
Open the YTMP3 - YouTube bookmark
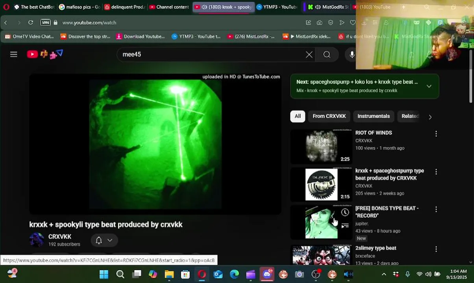coord(196,37)
